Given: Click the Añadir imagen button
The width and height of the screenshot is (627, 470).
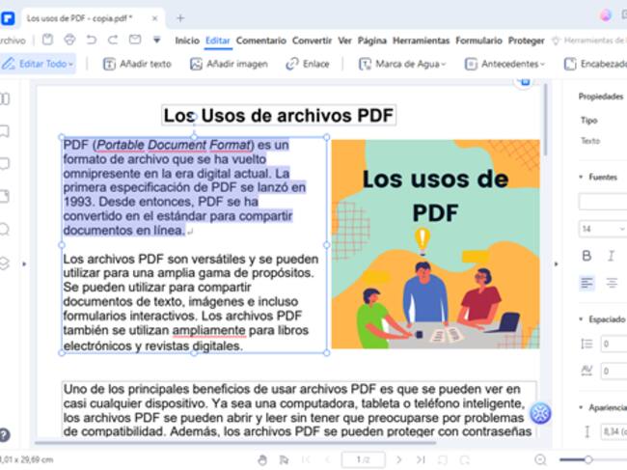Looking at the screenshot, I should [229, 64].
